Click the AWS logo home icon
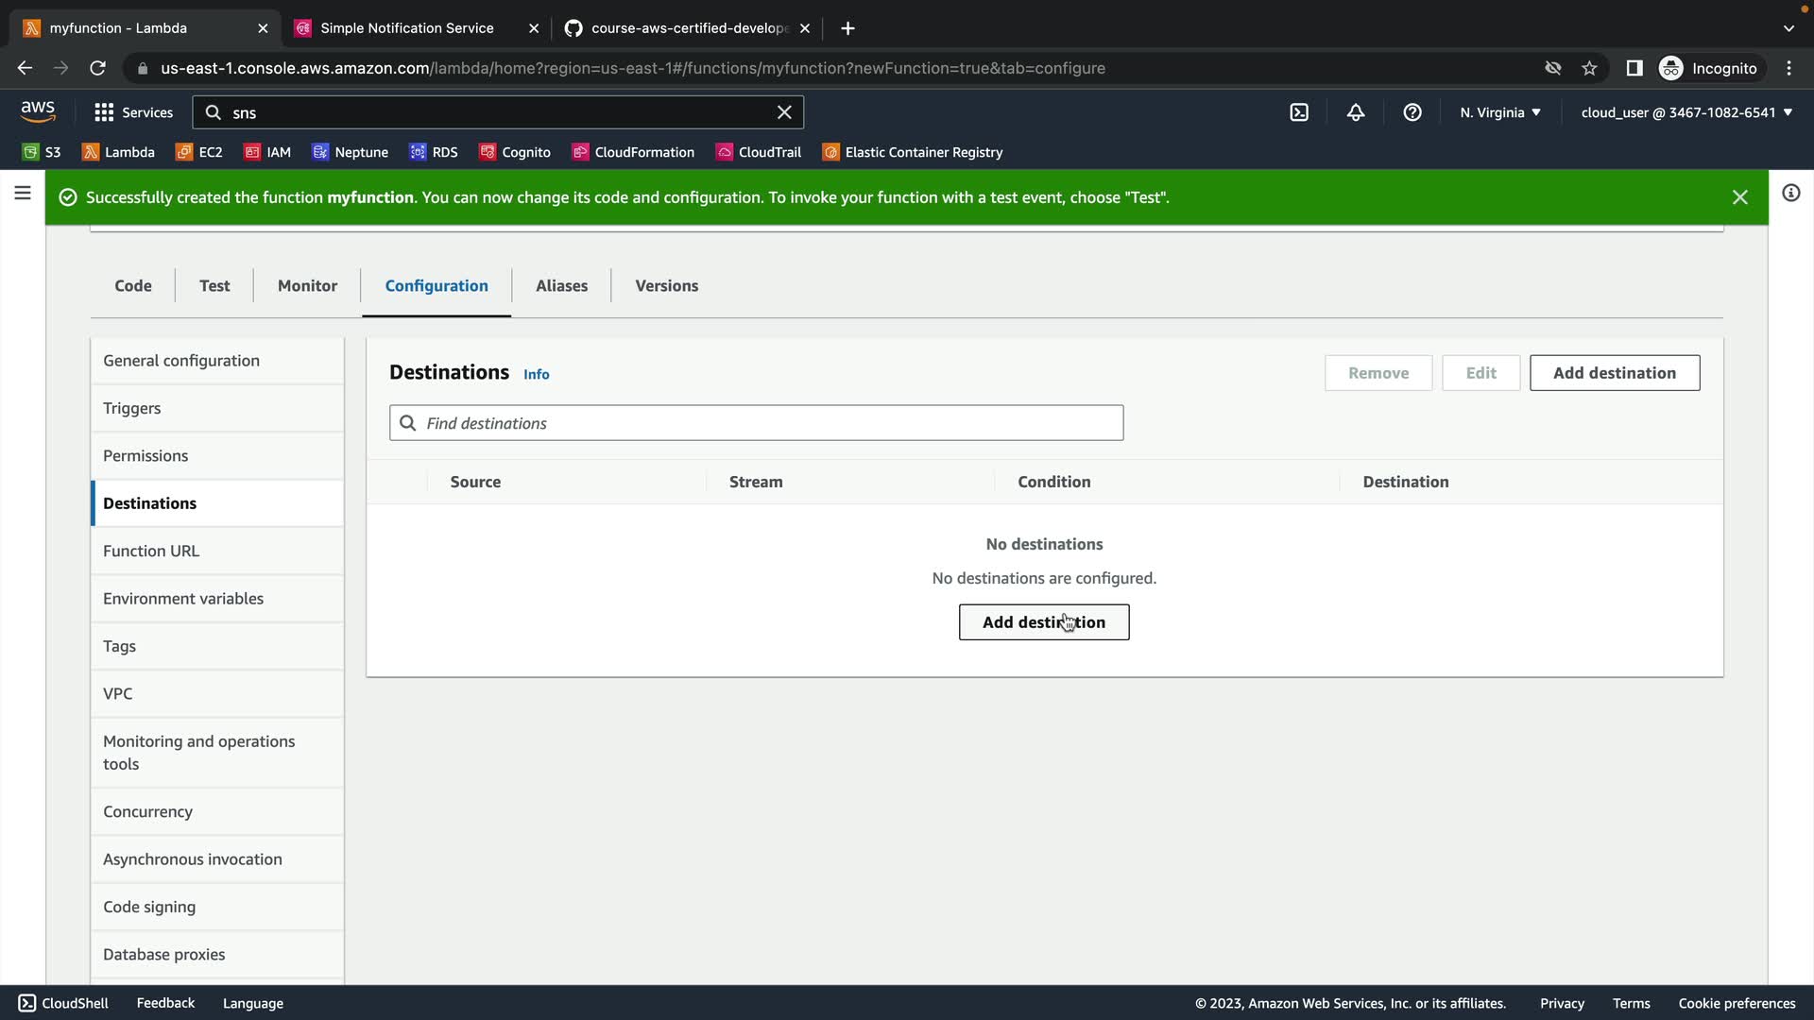This screenshot has height=1020, width=1814. click(x=38, y=111)
